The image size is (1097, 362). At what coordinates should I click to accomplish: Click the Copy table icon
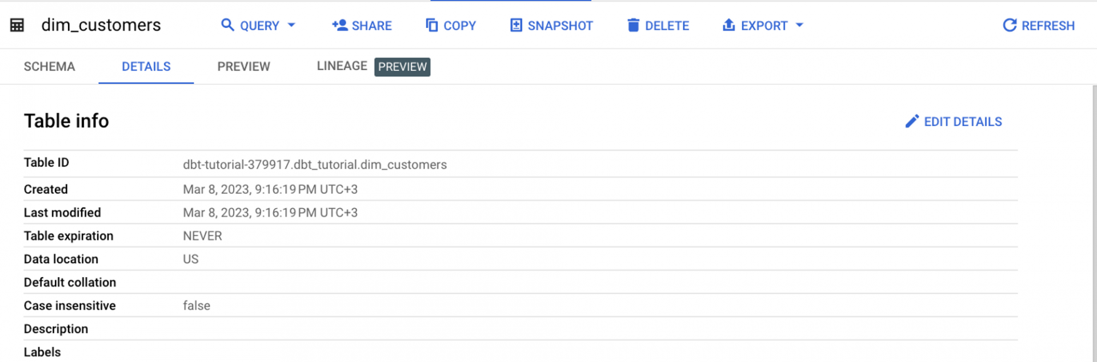pos(432,25)
